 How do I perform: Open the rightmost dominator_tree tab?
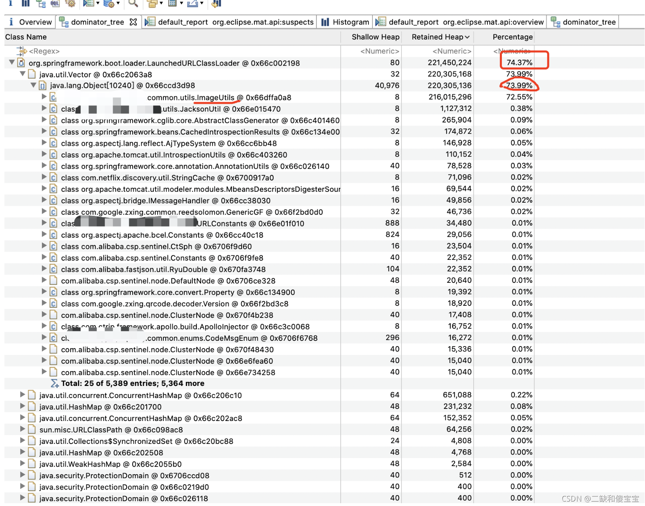coord(583,22)
